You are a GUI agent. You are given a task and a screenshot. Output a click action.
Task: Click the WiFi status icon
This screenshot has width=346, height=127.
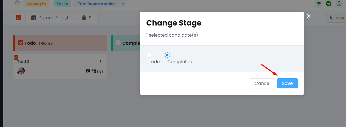[x=319, y=4]
